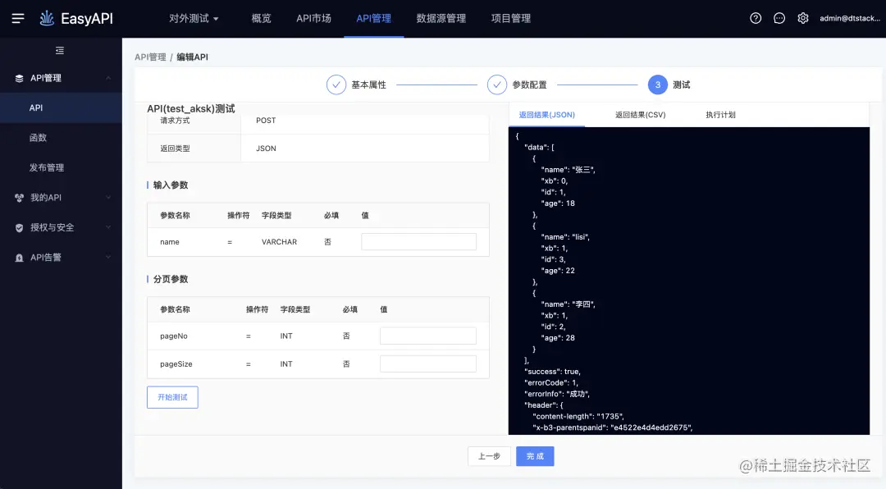886x489 pixels.
Task: Go to the 概览 top menu
Action: [261, 18]
